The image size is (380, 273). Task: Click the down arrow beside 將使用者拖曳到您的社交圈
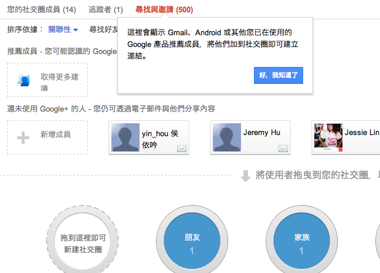(246, 176)
